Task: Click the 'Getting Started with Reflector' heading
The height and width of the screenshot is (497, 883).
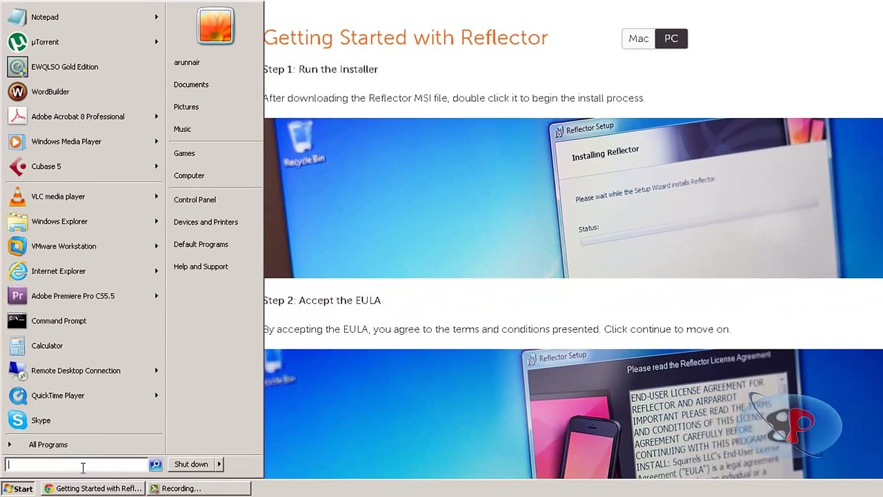Action: point(406,38)
